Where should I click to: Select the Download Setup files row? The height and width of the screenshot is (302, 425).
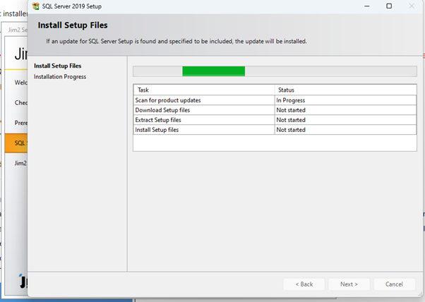coord(275,110)
